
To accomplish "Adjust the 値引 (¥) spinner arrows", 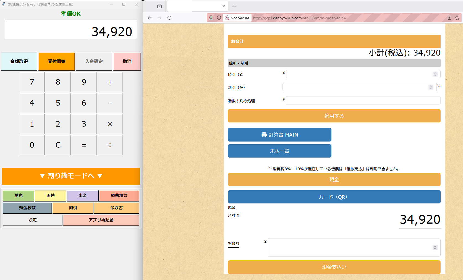I will coord(435,74).
